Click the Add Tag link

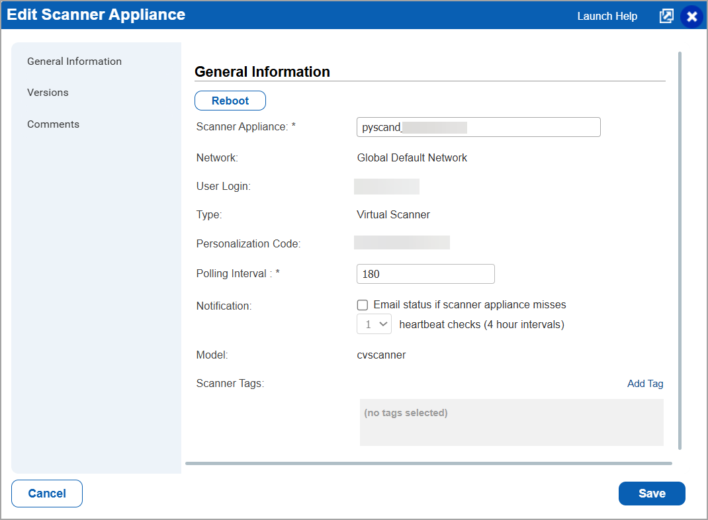pos(645,384)
